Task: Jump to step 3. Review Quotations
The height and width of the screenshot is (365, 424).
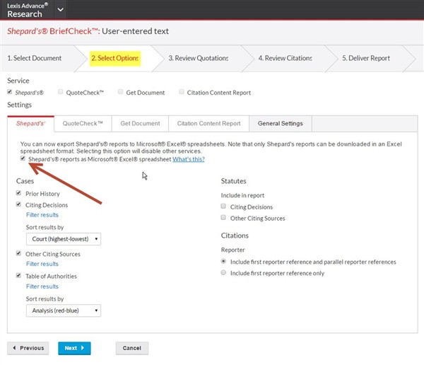Action: (199, 58)
